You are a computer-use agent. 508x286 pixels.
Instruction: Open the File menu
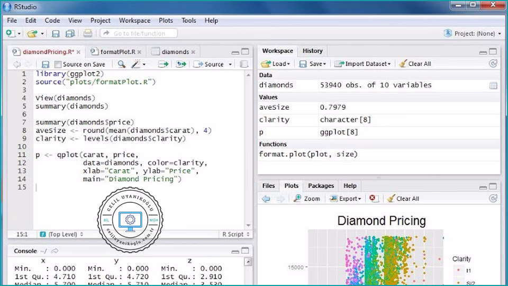coord(12,21)
